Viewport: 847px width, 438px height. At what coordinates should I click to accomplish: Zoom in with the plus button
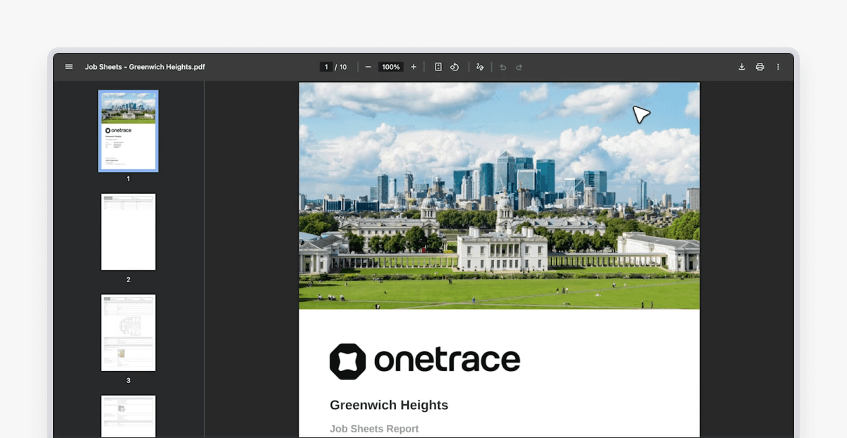click(x=413, y=66)
